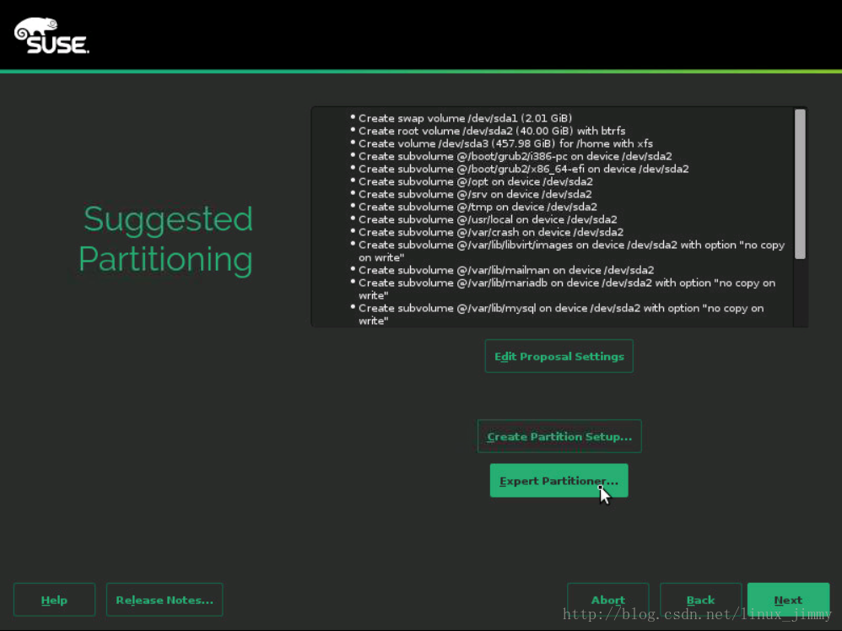Select subvolume line '@/boot/grub2/x86_64-efi'
Image resolution: width=842 pixels, height=631 pixels.
click(524, 170)
